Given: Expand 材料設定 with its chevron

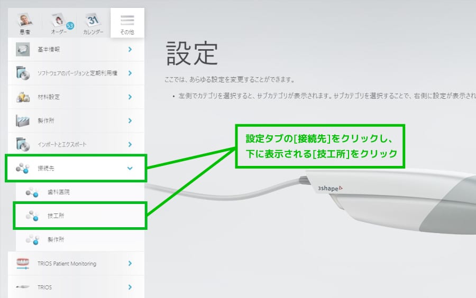Looking at the screenshot, I should tap(130, 97).
